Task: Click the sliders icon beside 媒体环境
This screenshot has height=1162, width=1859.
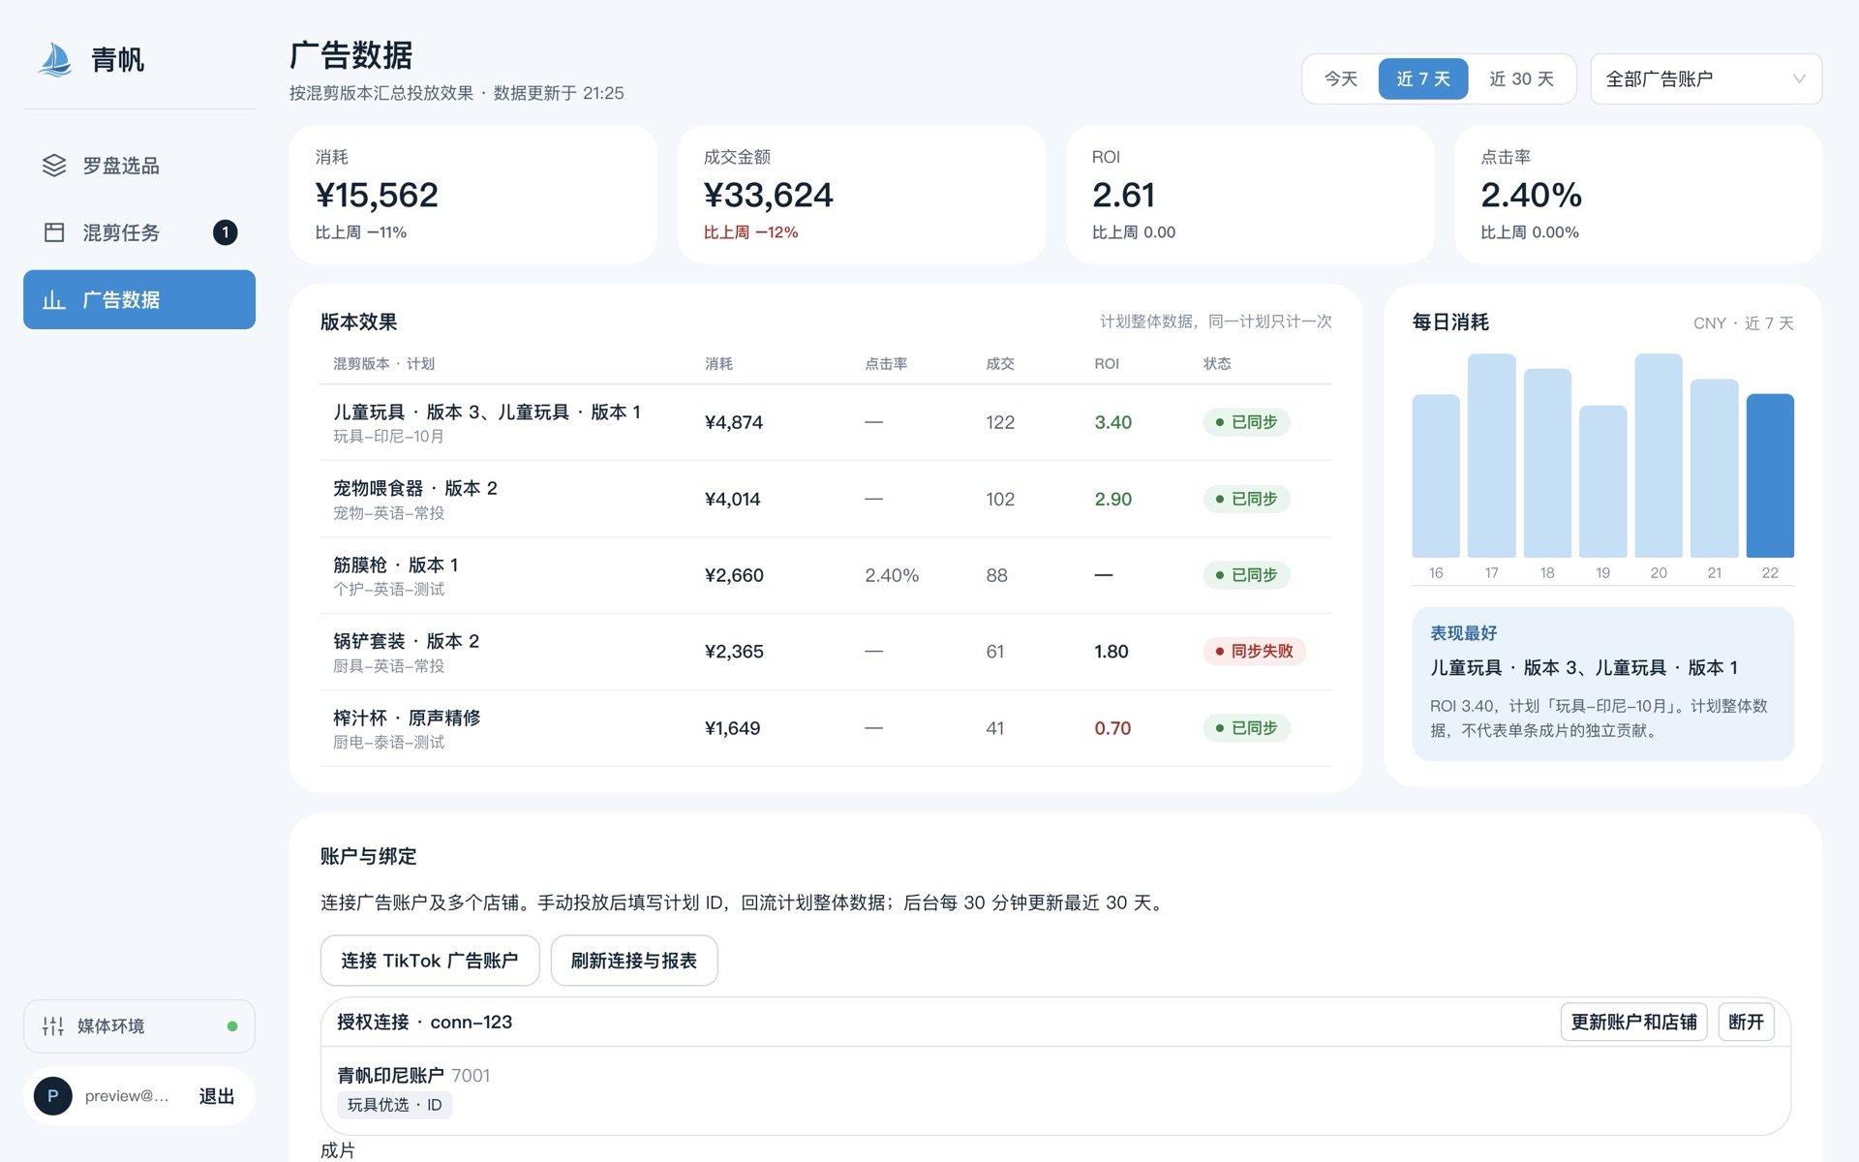Action: (53, 1026)
